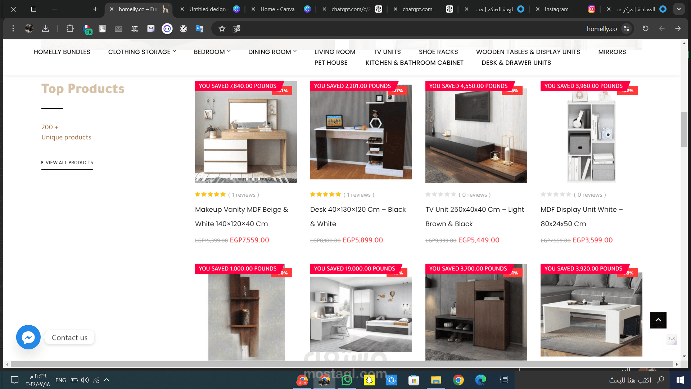Click the ENG language indicator
691x389 pixels.
(60, 380)
